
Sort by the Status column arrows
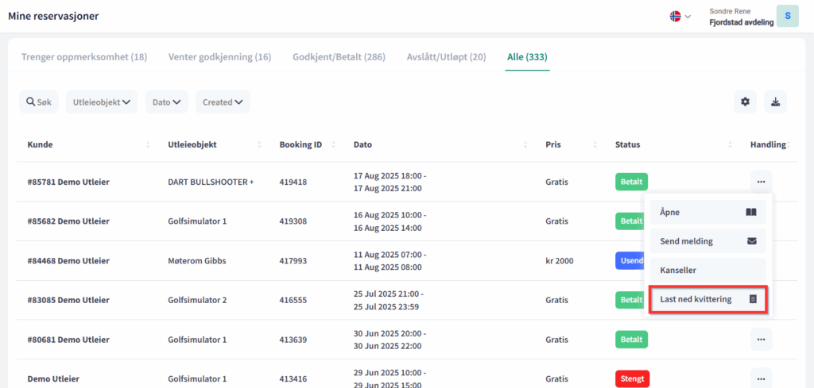coord(730,145)
